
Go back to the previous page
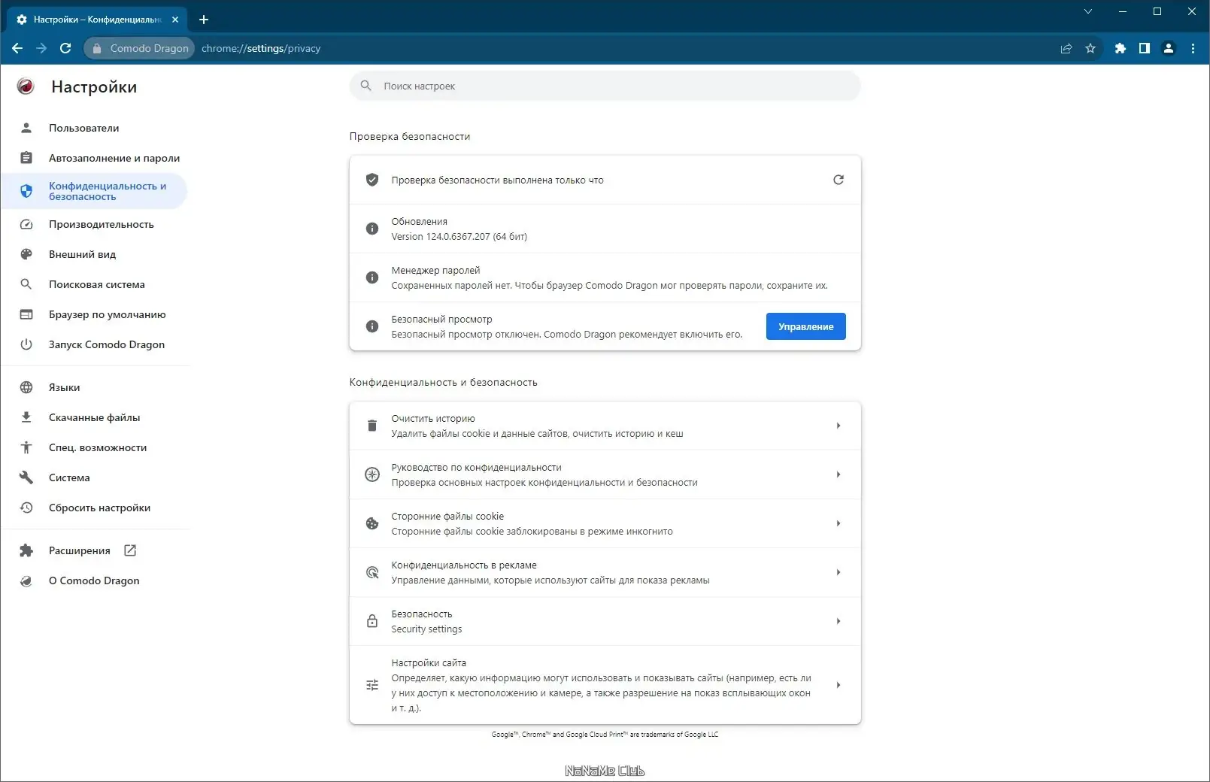[17, 48]
